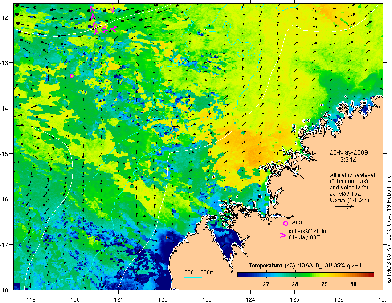Click the 'drifters@12h to' legend label

pos(307,231)
